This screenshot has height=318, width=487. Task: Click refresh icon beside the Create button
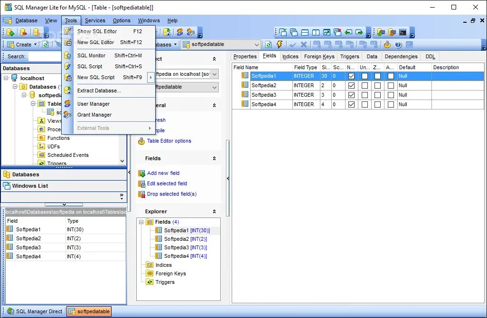point(46,45)
